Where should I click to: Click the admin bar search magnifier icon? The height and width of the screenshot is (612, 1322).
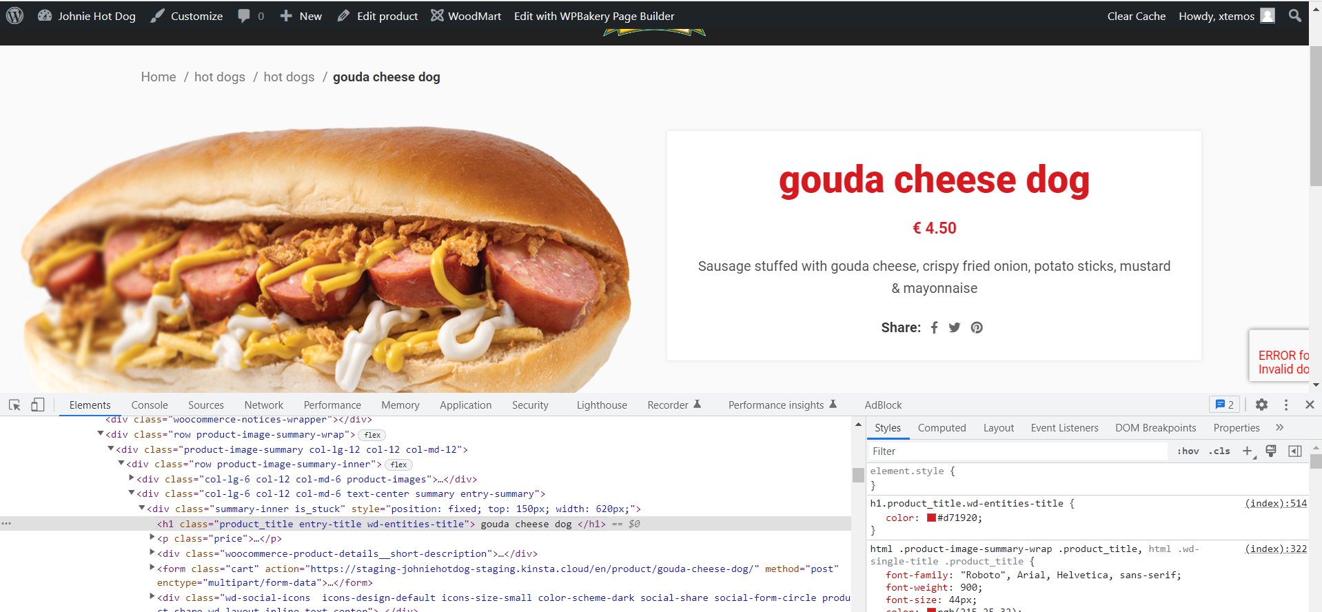click(x=1295, y=15)
